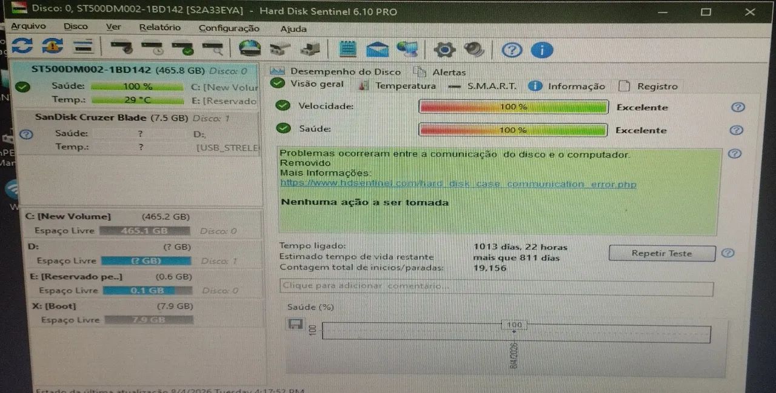Switch to the Alertas tab
The height and width of the screenshot is (393, 776).
tap(440, 73)
